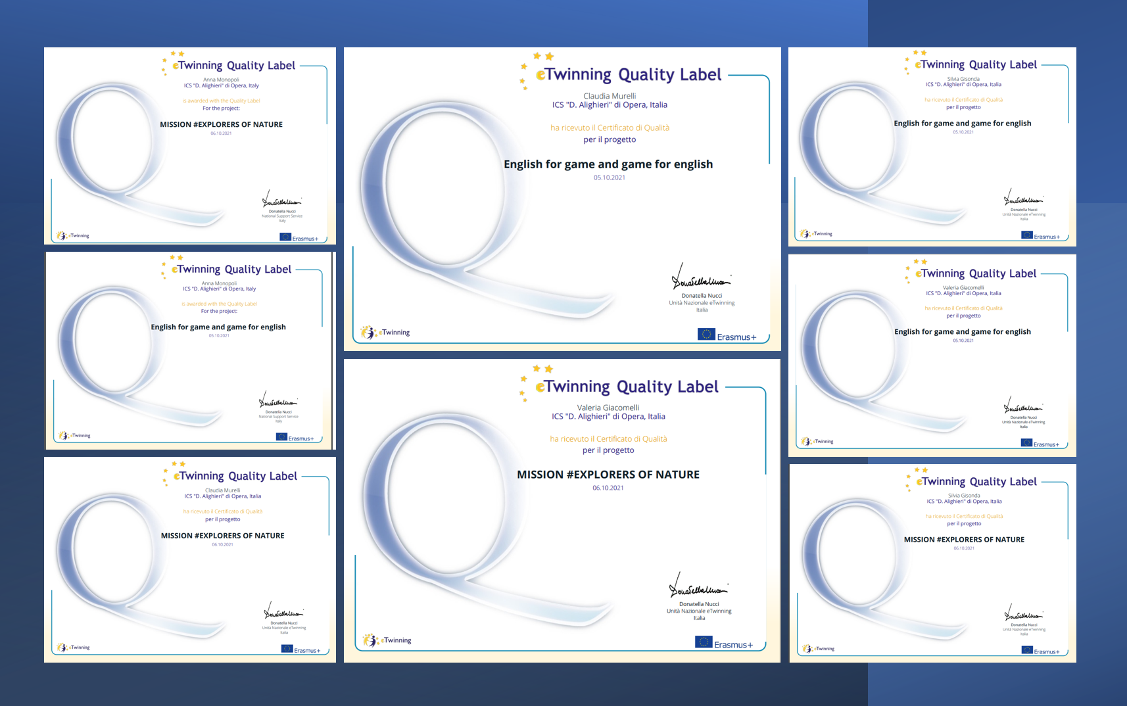The image size is (1127, 706).
Task: Click the signature on Silvia Gisonda's English-for-game certificate
Action: tap(1024, 199)
